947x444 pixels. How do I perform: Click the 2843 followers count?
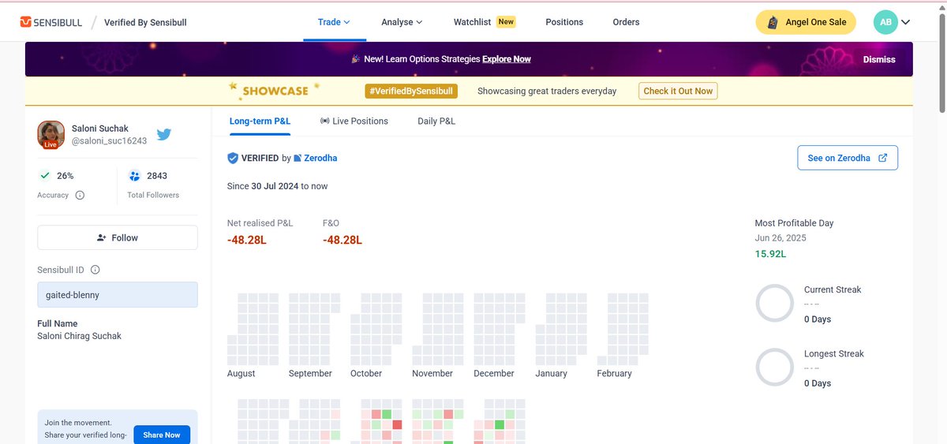tap(157, 176)
